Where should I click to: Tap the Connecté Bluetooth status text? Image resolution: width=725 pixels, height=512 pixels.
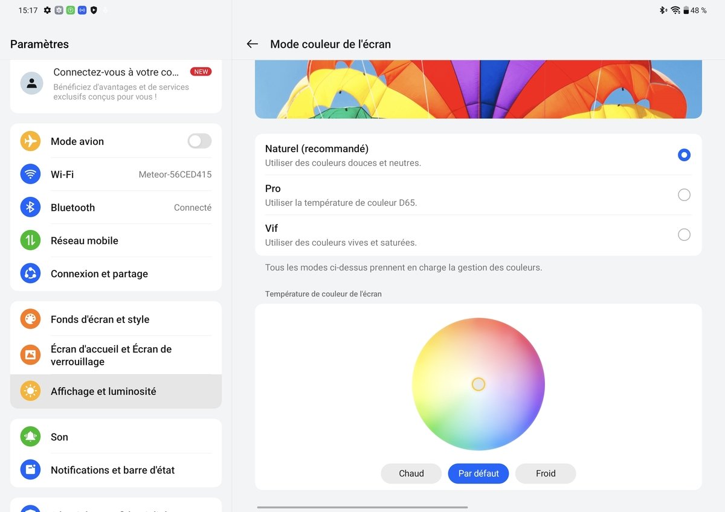tap(193, 208)
